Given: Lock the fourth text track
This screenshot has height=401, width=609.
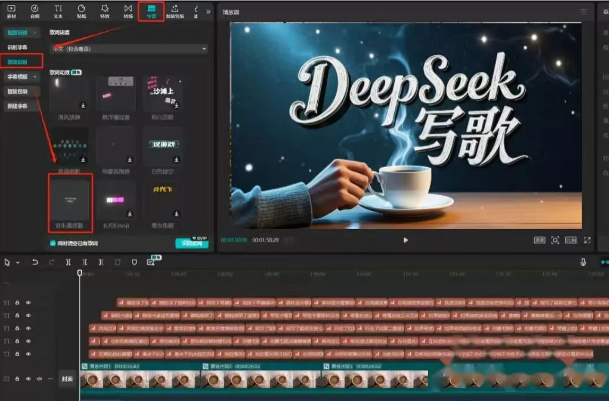Looking at the screenshot, I should (17, 341).
